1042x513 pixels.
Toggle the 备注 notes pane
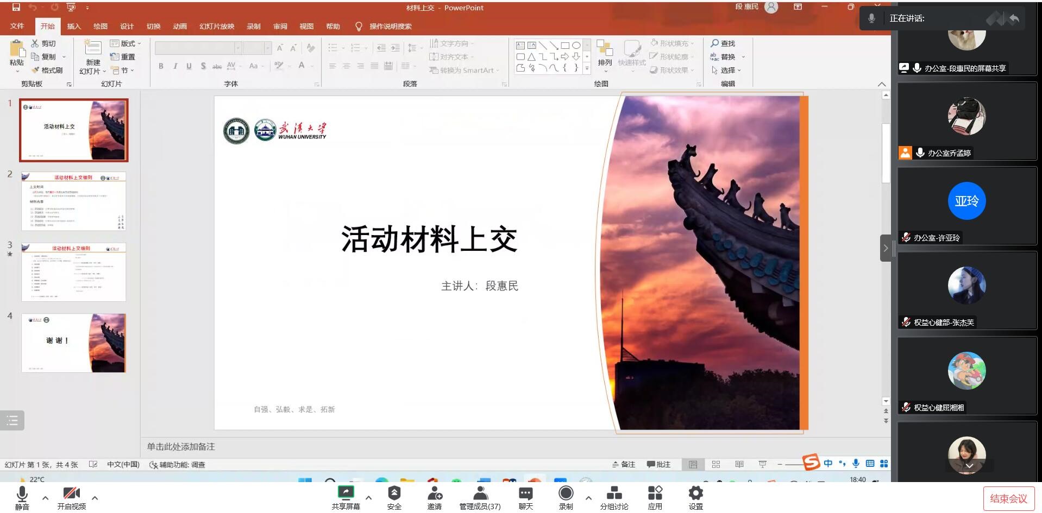(x=624, y=464)
